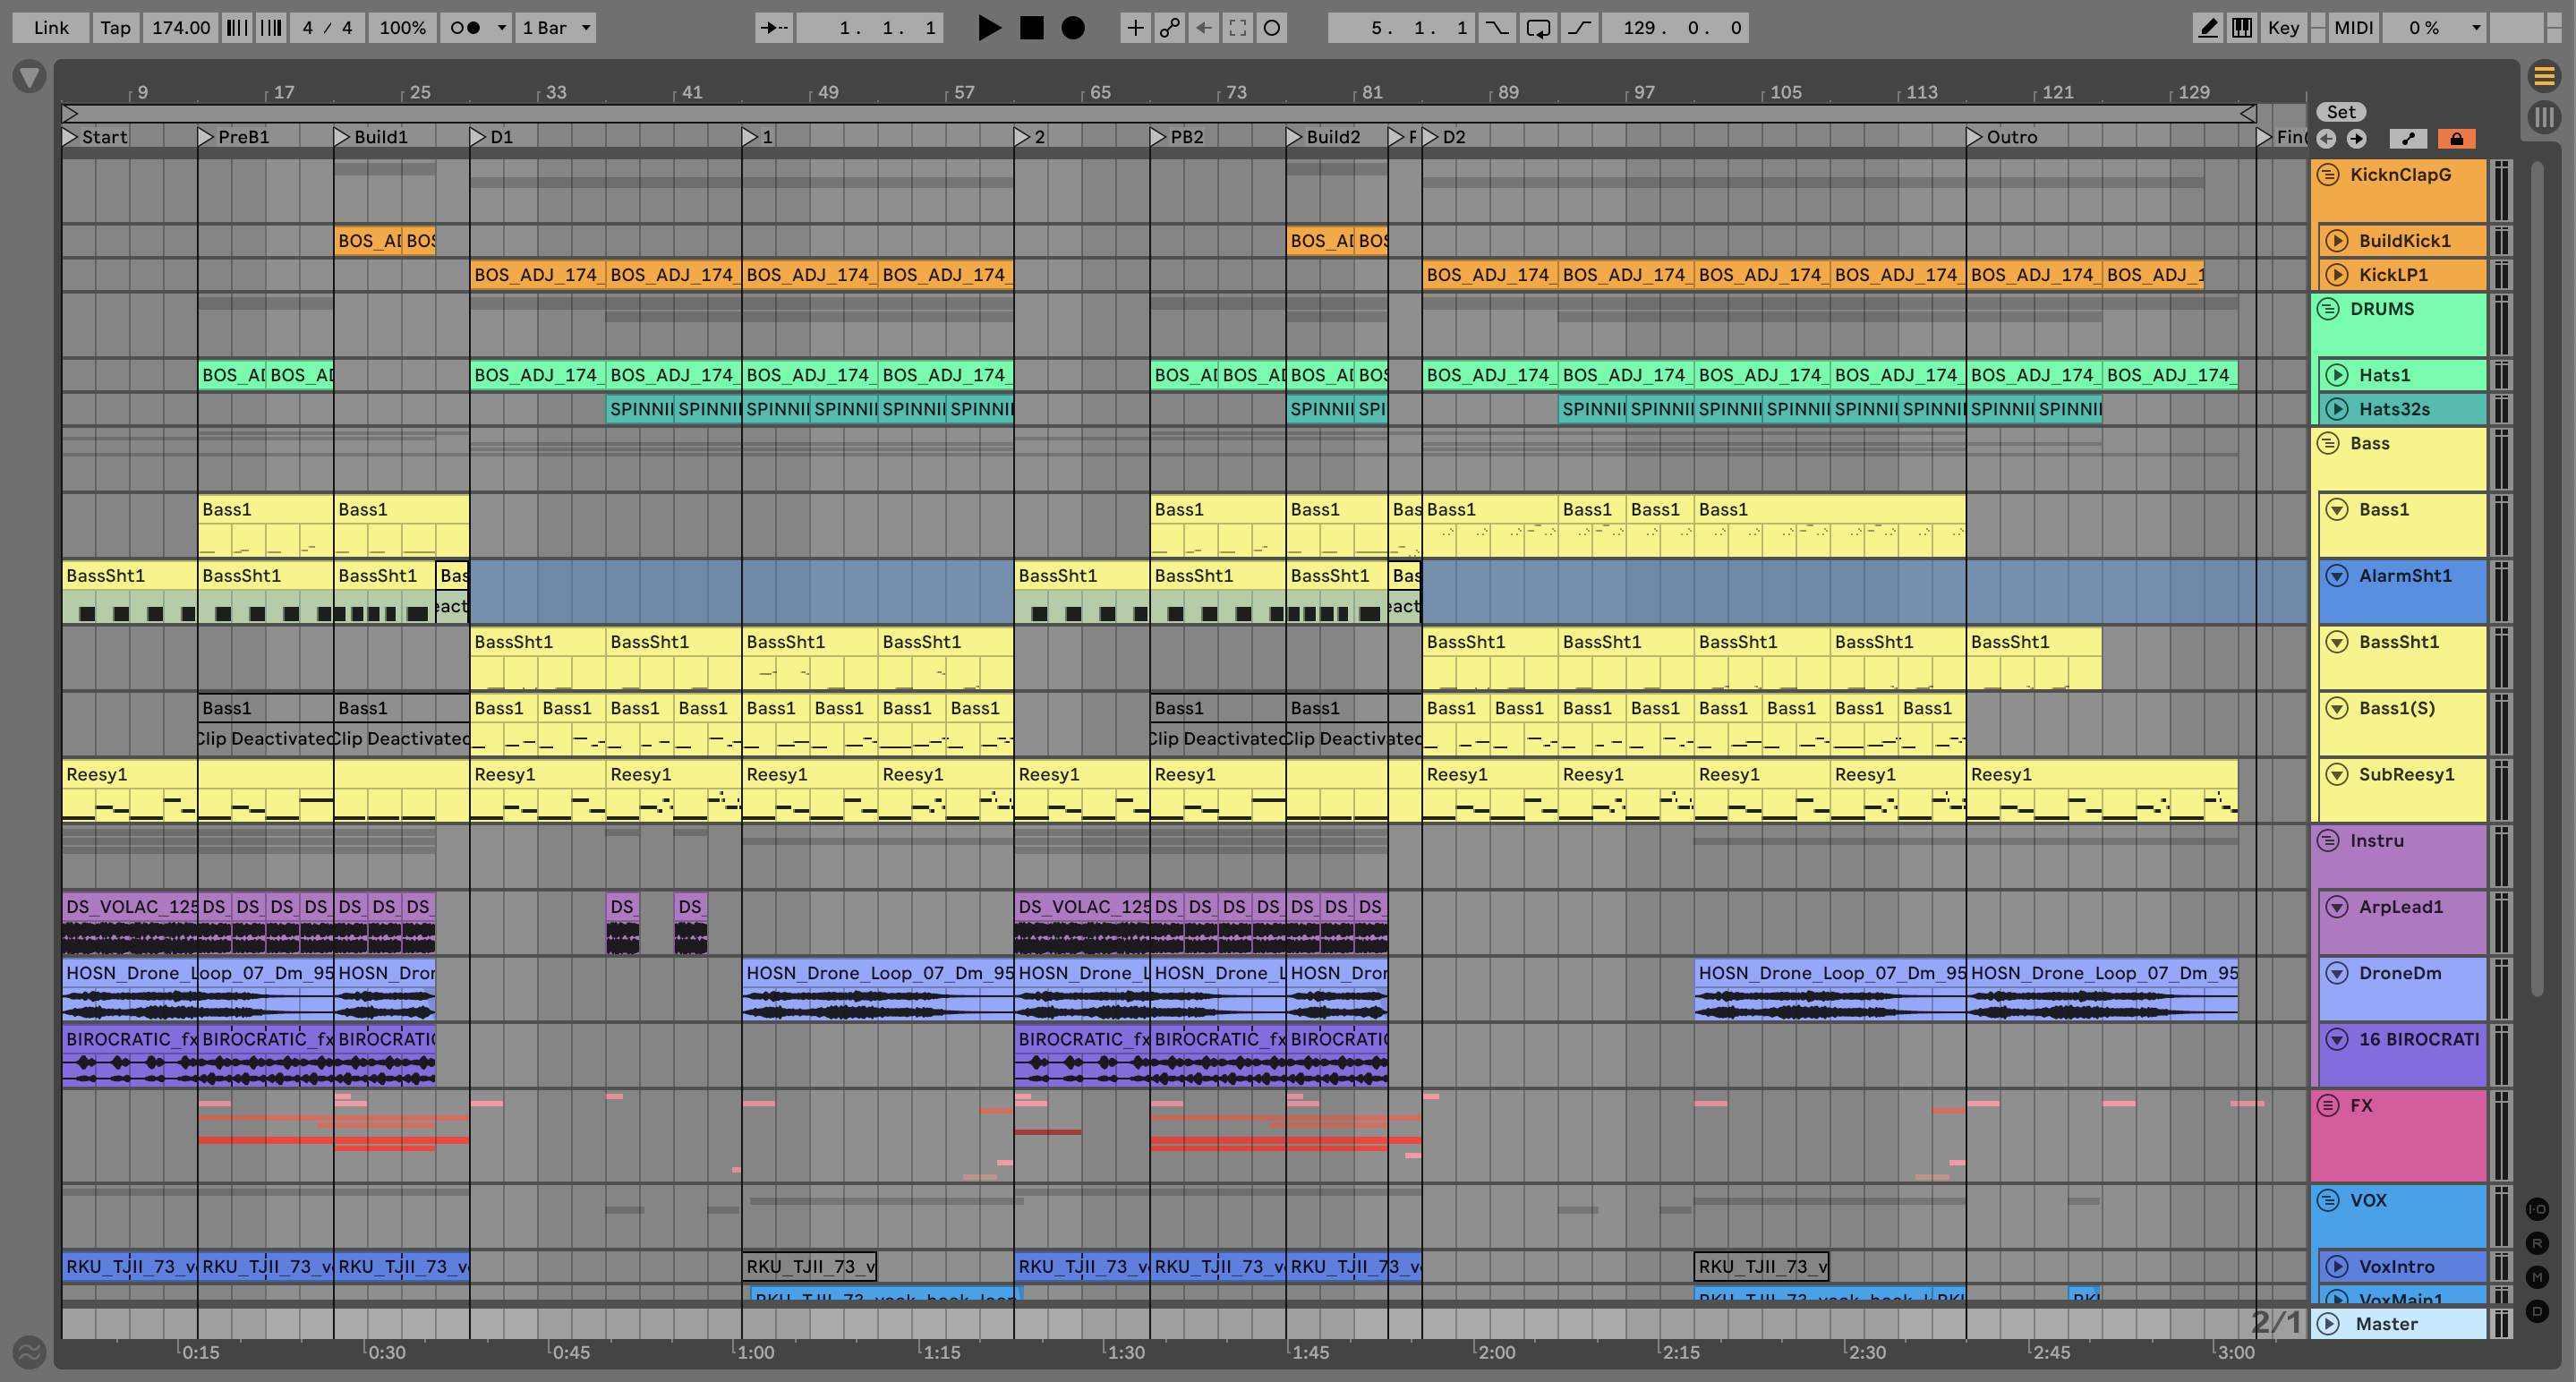Screen dimensions: 2576x1382
Task: Toggle the arrangement Loop switch
Action: coord(1538,28)
